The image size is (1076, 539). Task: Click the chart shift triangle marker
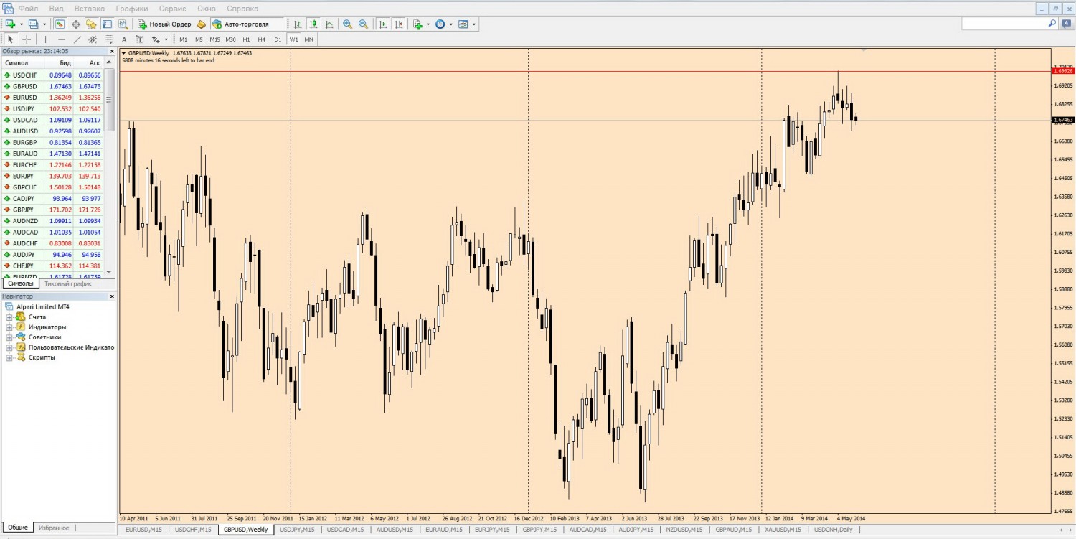click(x=864, y=50)
